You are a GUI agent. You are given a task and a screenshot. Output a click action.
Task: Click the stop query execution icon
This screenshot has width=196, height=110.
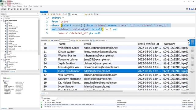coord(57,14)
